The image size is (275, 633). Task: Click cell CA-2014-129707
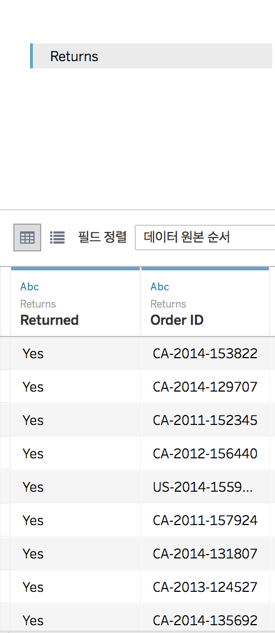[x=205, y=387]
